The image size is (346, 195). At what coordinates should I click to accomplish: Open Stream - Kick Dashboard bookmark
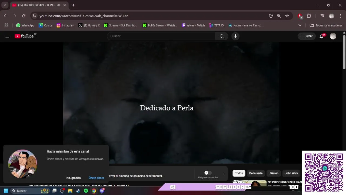[x=121, y=25]
